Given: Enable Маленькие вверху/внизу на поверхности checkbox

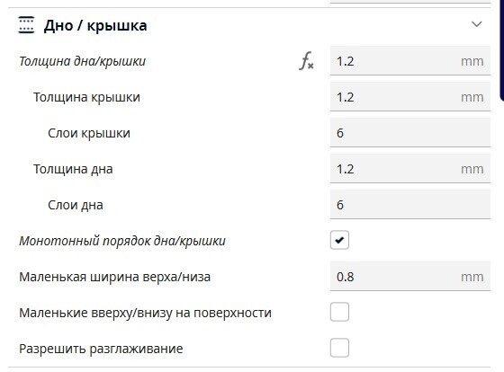Looking at the screenshot, I should coord(339,312).
